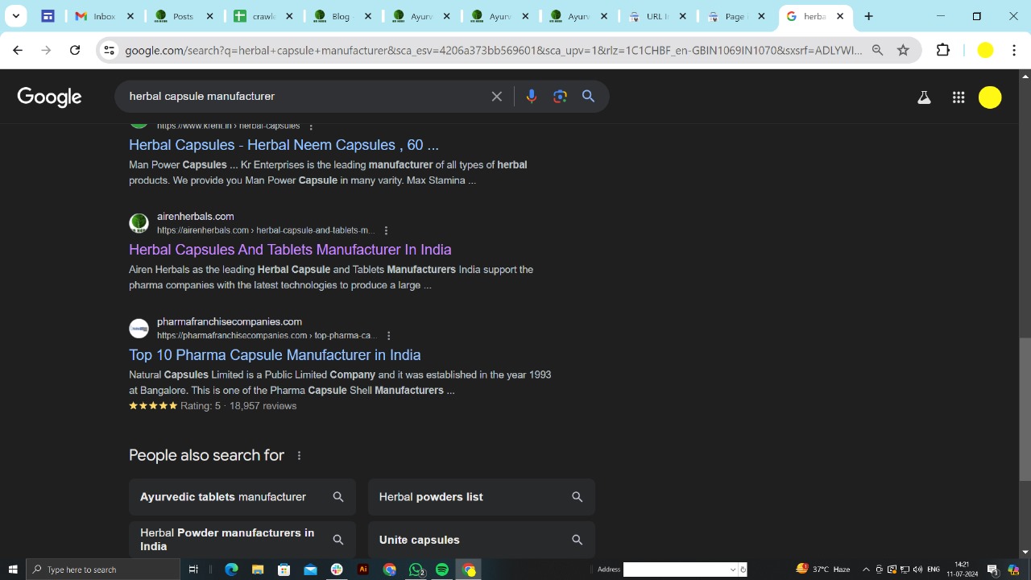
Task: Open Herbal Capsules And Tablets Manufacturer In India
Action: tap(290, 250)
